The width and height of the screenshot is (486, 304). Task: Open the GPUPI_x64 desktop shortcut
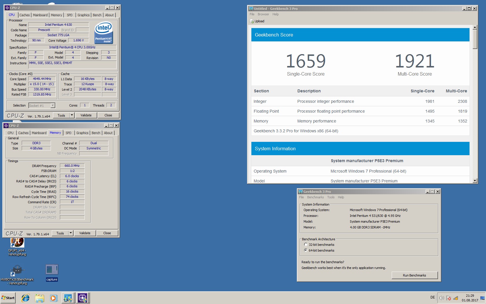click(x=17, y=247)
